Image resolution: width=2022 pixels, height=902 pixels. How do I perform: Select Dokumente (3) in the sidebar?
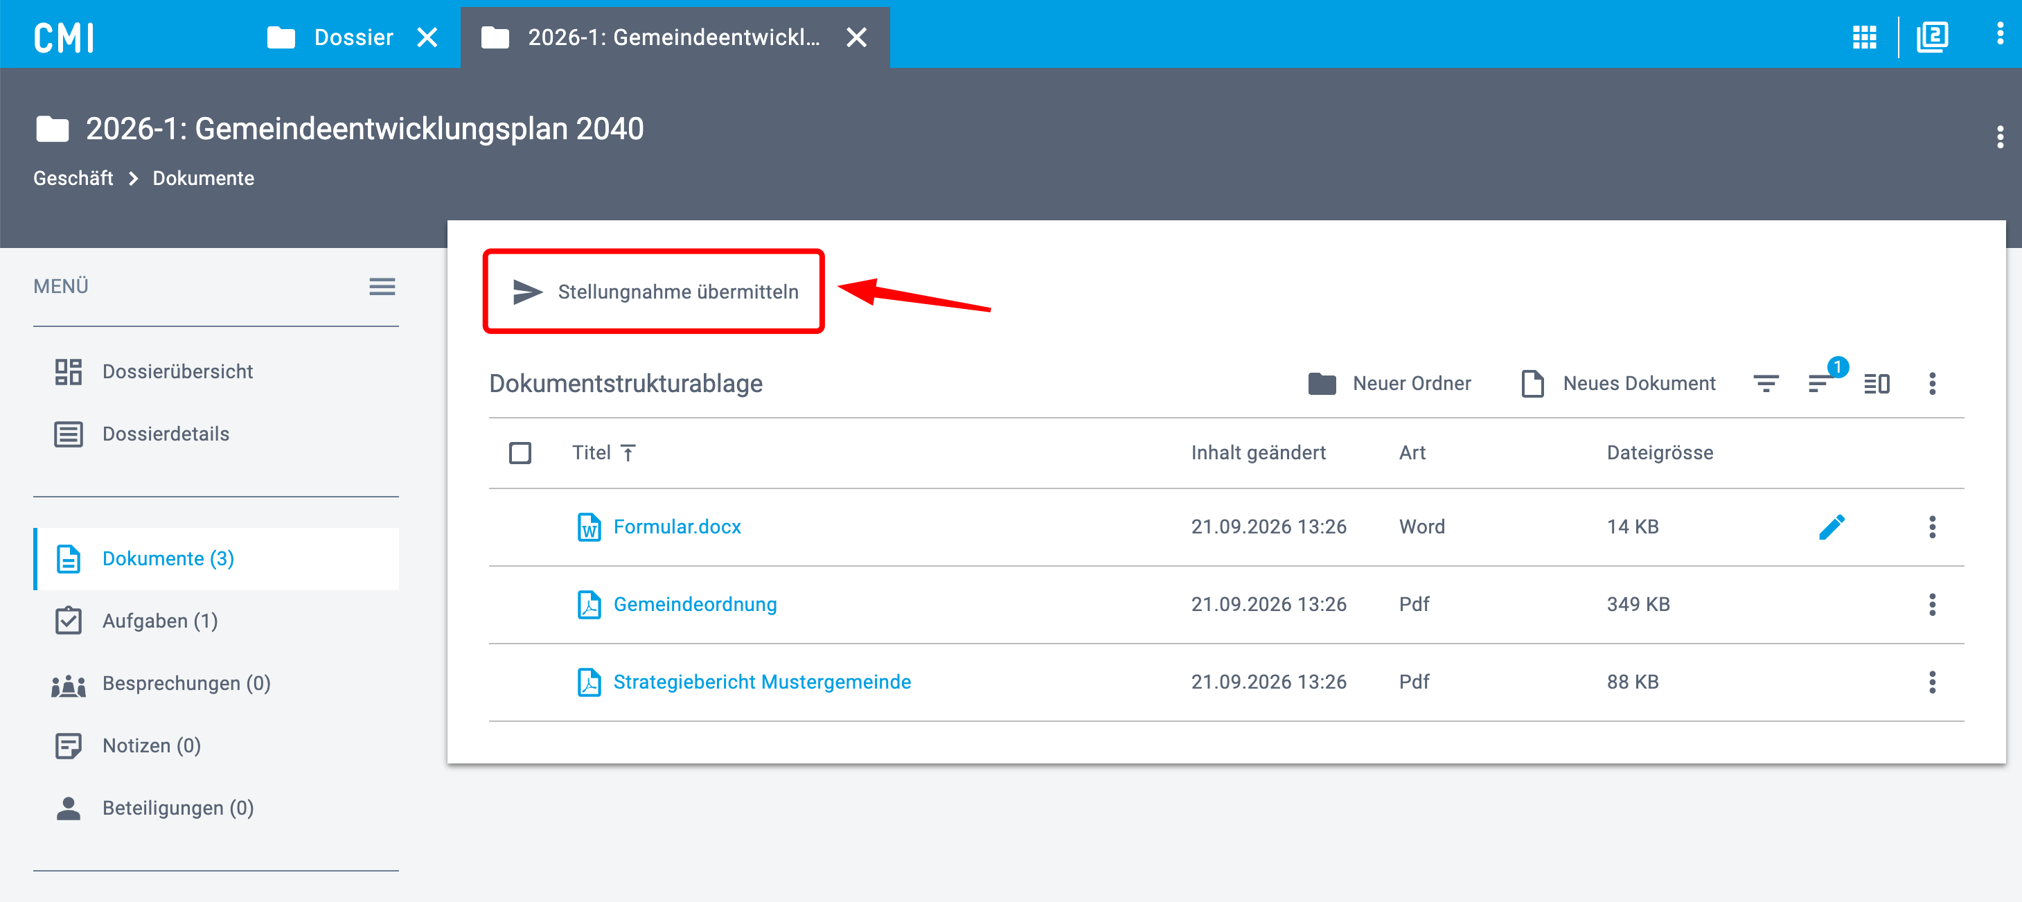point(216,559)
